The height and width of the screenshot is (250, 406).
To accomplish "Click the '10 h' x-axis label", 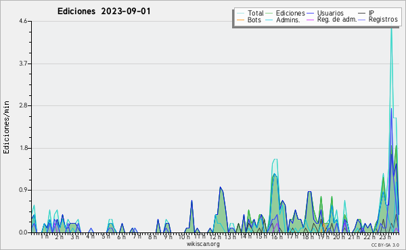I will click(184, 236).
